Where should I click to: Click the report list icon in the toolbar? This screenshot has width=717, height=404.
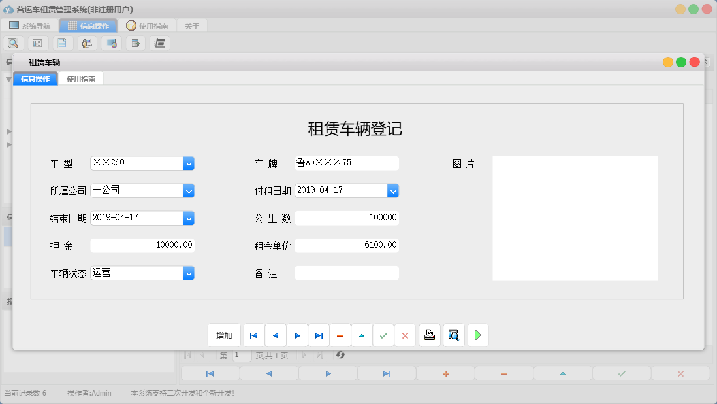(37, 42)
